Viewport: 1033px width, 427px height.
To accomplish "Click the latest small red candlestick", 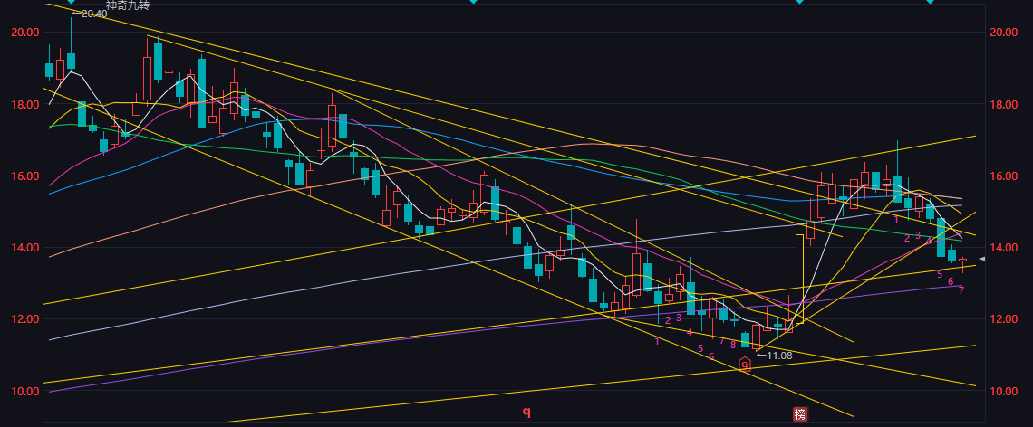I will 962,261.
